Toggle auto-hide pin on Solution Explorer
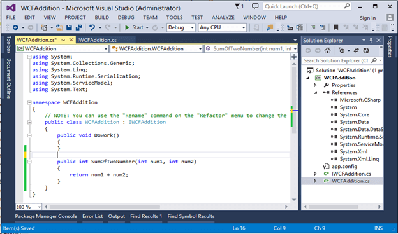Viewport: 398px width, 234px height. coord(371,40)
